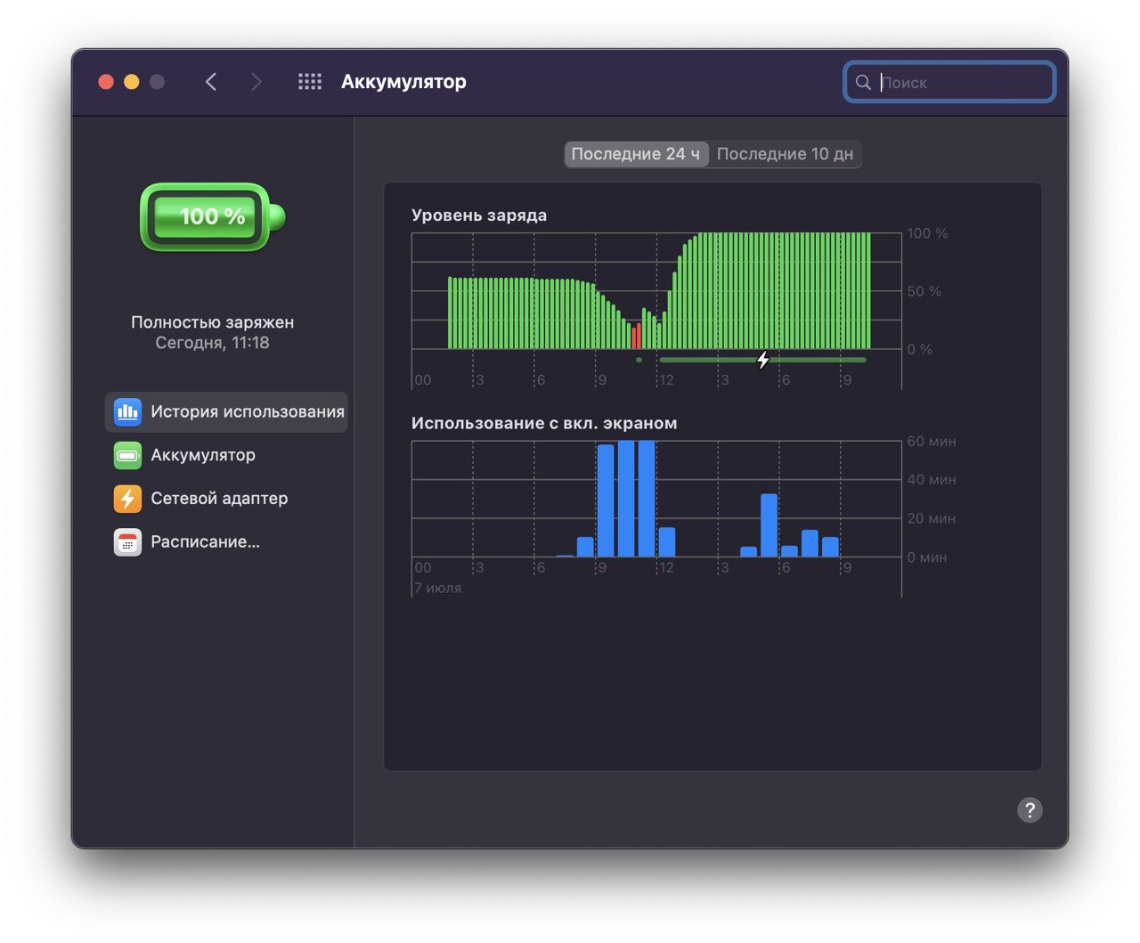
Task: Click the Расписание calendar icon
Action: tap(127, 541)
